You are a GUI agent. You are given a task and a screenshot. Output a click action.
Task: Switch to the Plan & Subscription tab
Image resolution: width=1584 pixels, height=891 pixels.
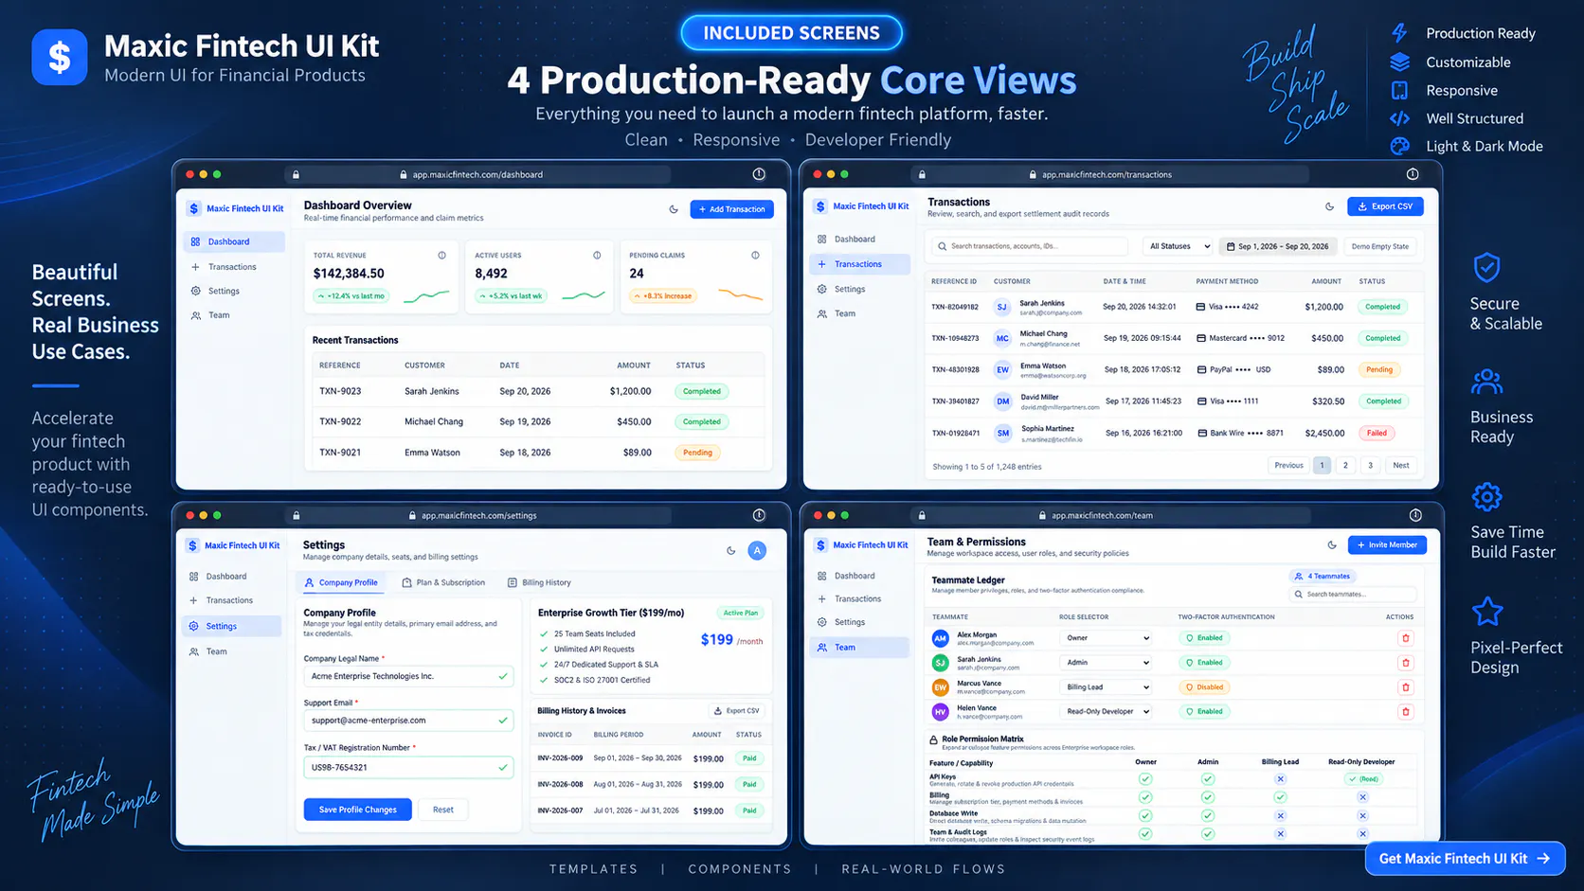(443, 583)
